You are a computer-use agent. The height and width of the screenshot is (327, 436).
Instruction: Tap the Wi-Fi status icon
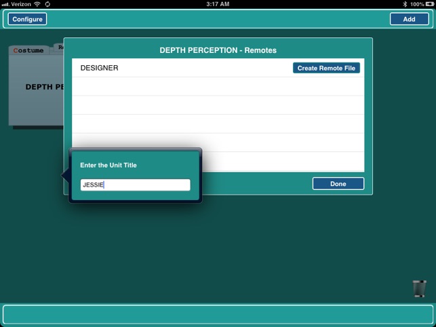(x=37, y=4)
